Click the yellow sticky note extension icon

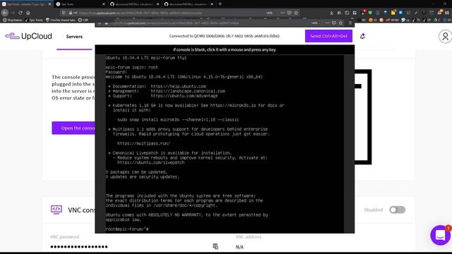point(393,13)
